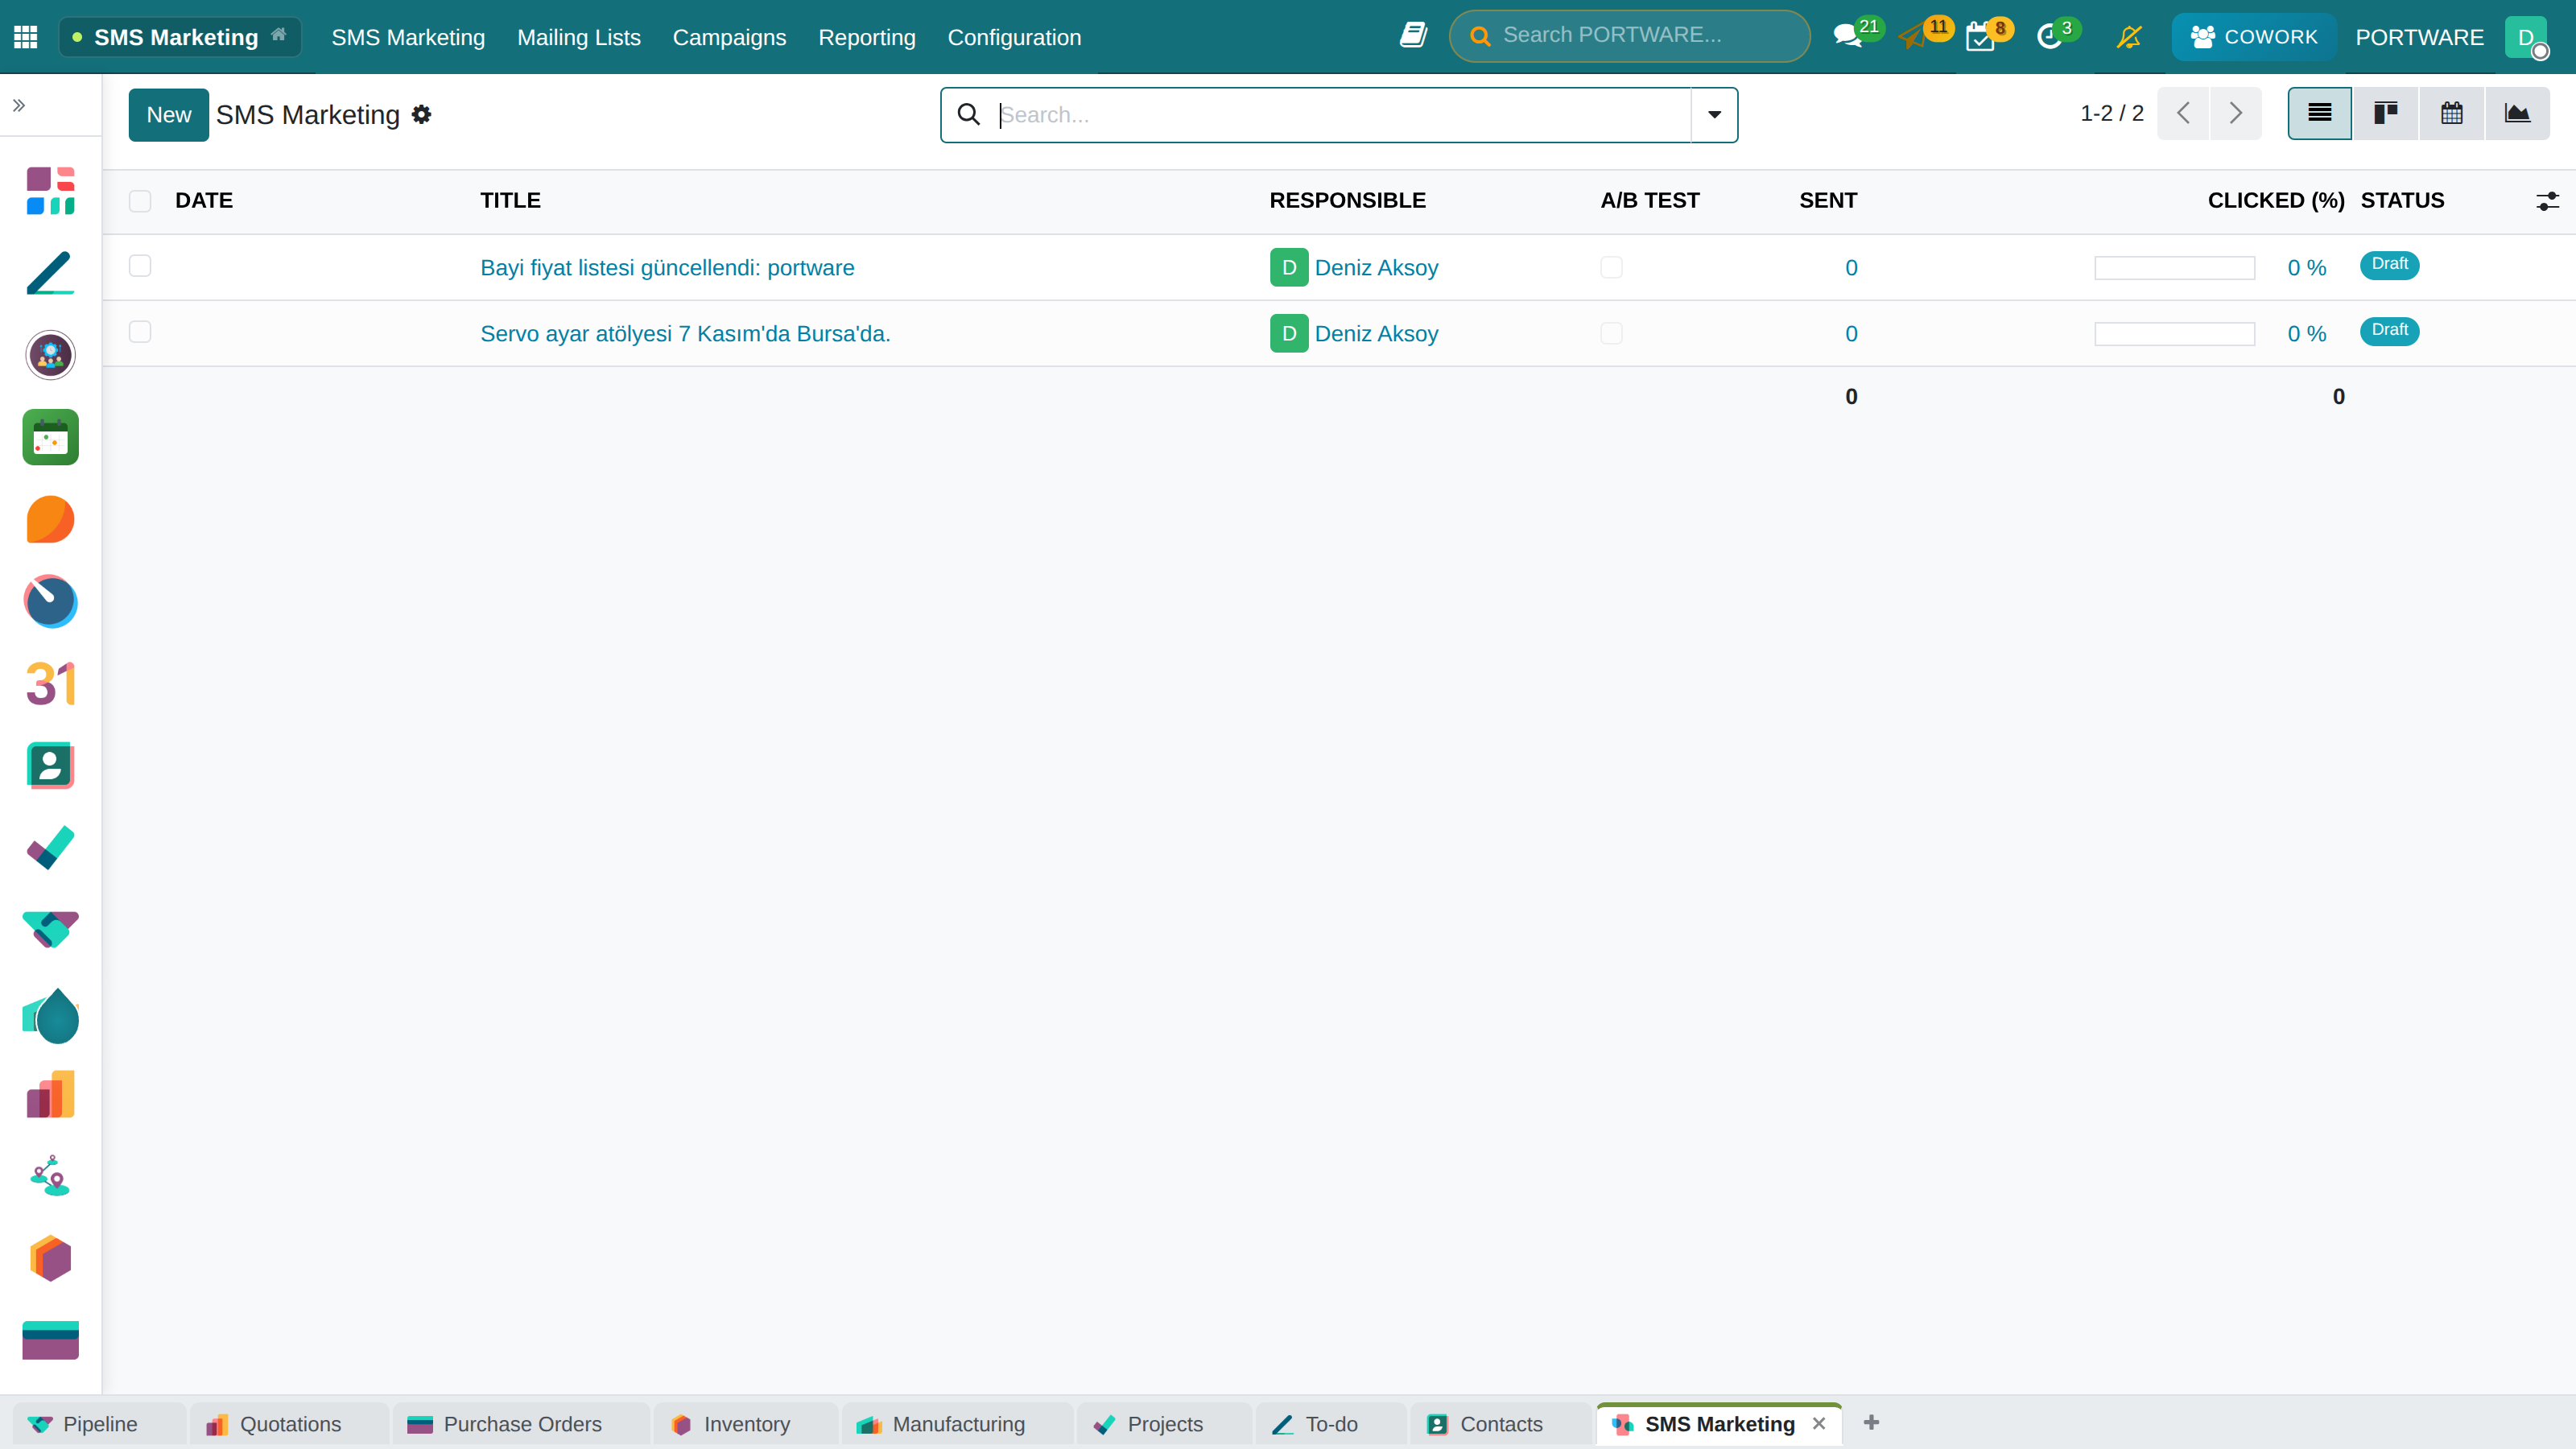Image resolution: width=2576 pixels, height=1449 pixels.
Task: Switch to Kanban view
Action: pos(2385,113)
